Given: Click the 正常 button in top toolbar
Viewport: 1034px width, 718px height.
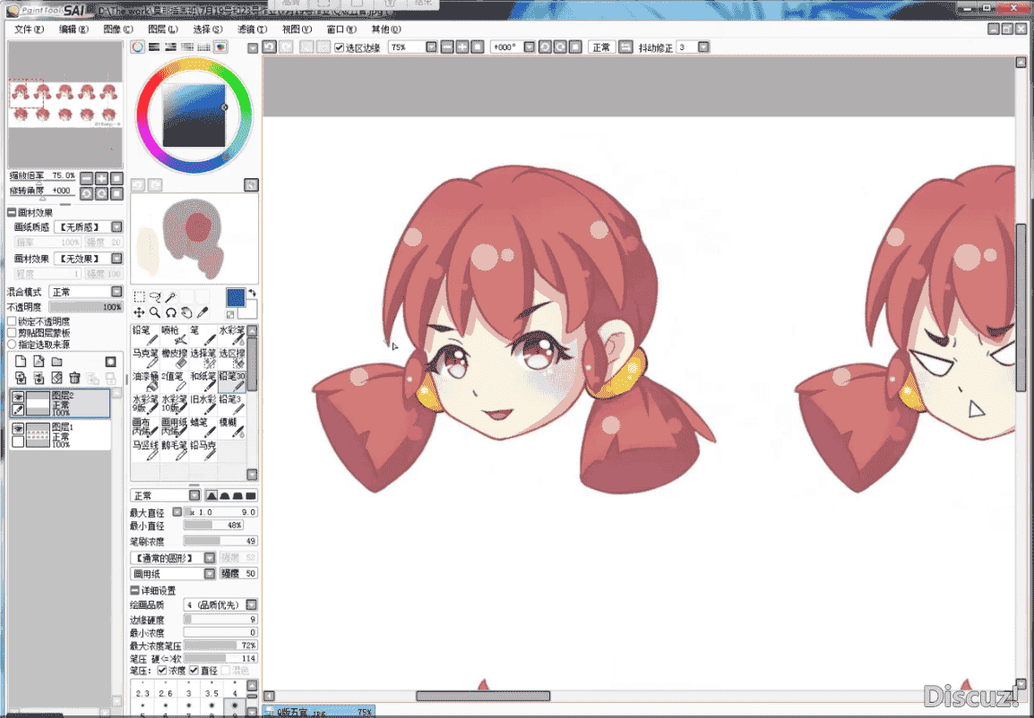Looking at the screenshot, I should [x=601, y=47].
